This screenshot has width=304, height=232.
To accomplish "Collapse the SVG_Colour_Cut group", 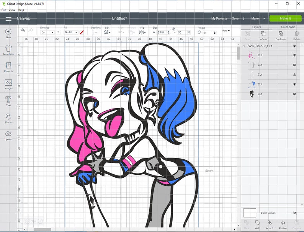I will pos(244,46).
